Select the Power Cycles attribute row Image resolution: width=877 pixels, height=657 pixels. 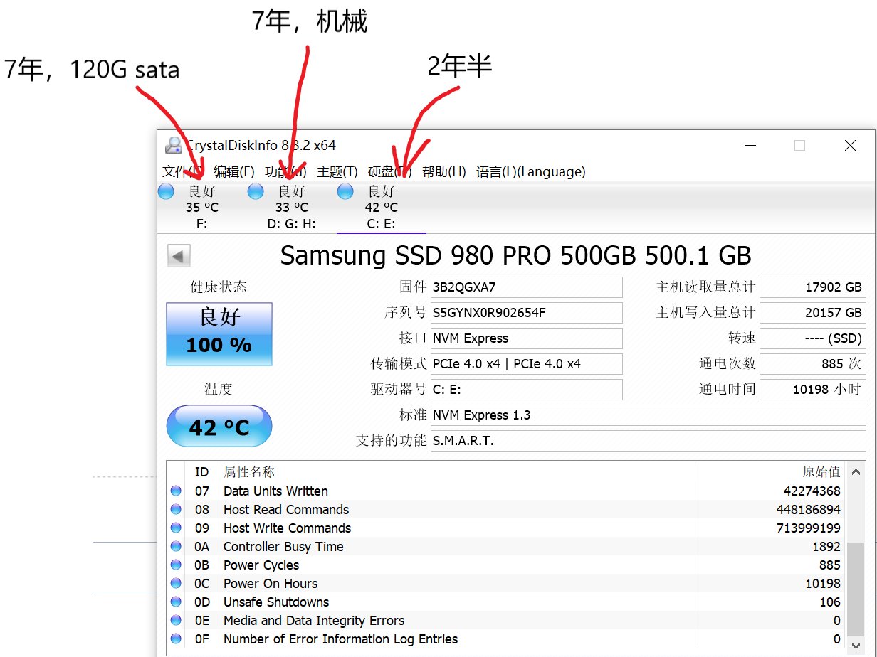pyautogui.click(x=506, y=565)
